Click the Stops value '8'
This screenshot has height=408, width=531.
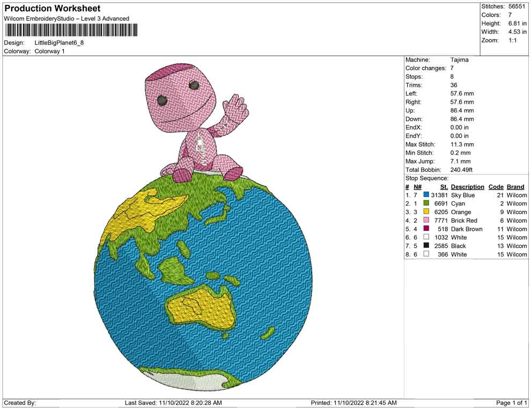pos(452,77)
